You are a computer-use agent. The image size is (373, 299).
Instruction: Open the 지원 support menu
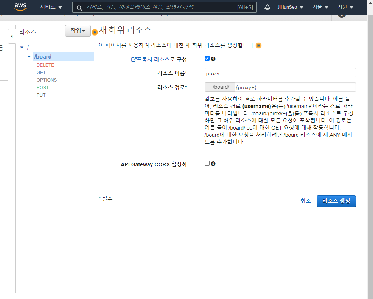pos(345,7)
